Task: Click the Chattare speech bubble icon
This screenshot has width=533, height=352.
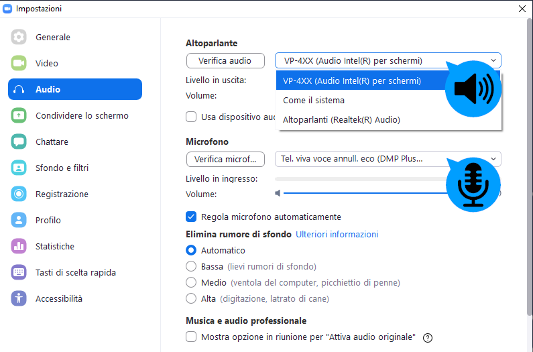Action: [19, 141]
